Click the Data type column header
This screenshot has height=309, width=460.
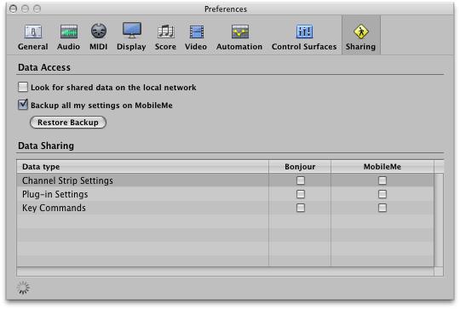coord(142,167)
